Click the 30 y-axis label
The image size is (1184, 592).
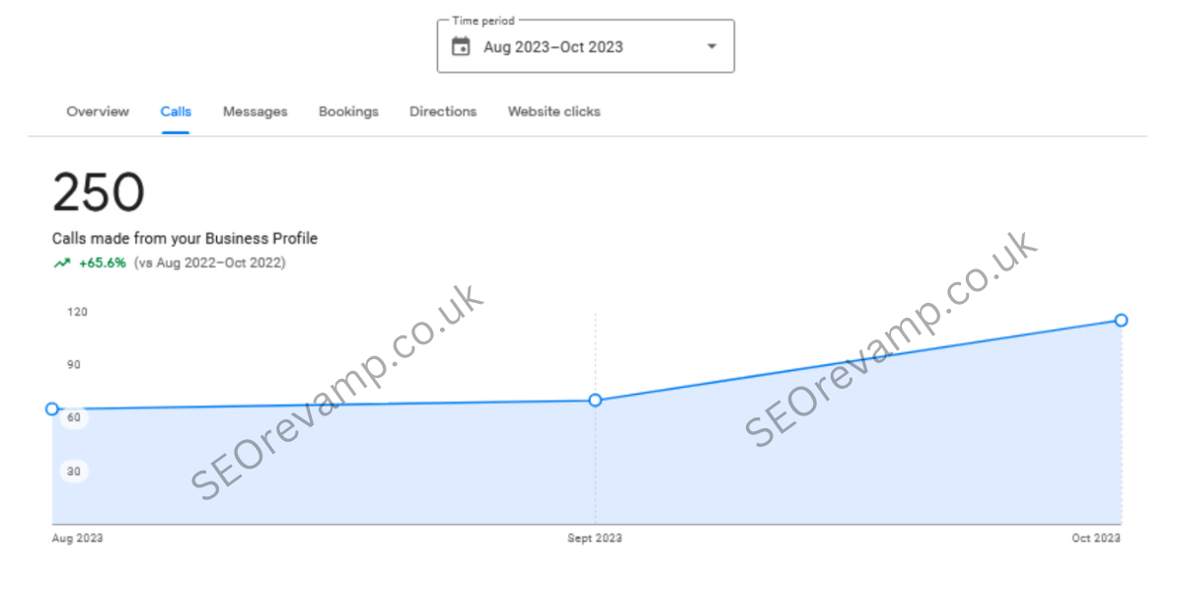74,472
